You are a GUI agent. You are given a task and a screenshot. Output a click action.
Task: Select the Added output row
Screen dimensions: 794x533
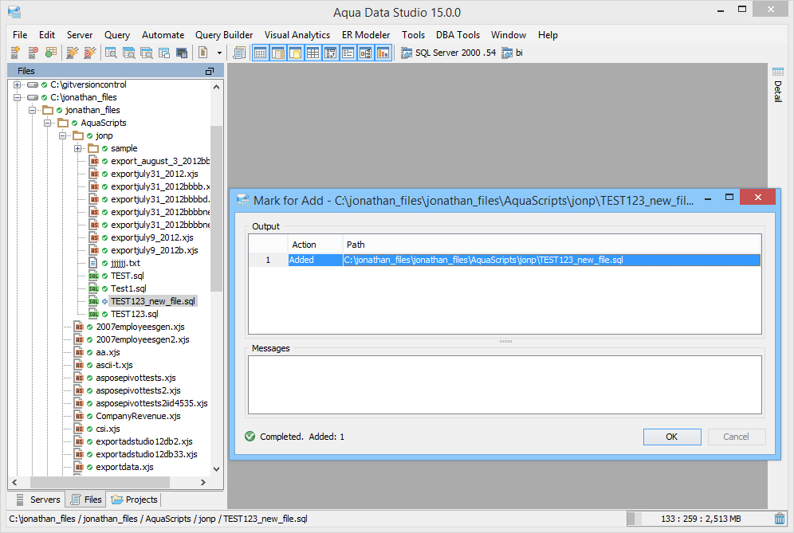[505, 260]
